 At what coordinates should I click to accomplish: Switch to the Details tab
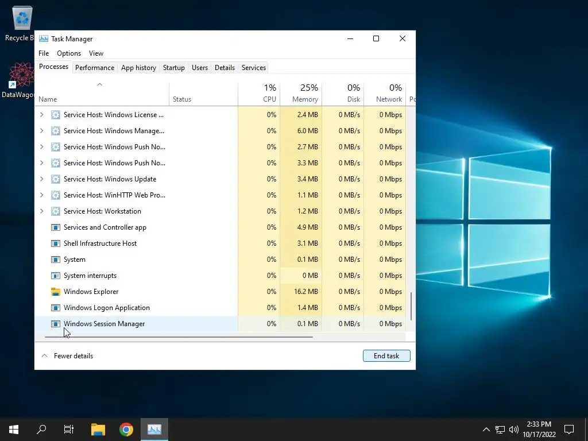tap(225, 68)
